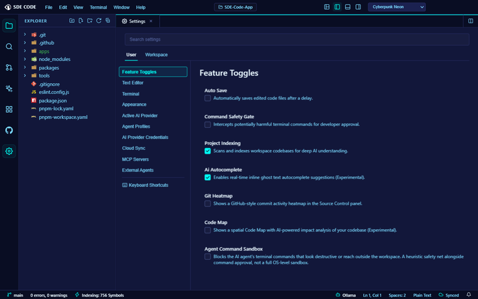Click the SDE-Code-App project button
The width and height of the screenshot is (478, 299).
click(x=235, y=7)
